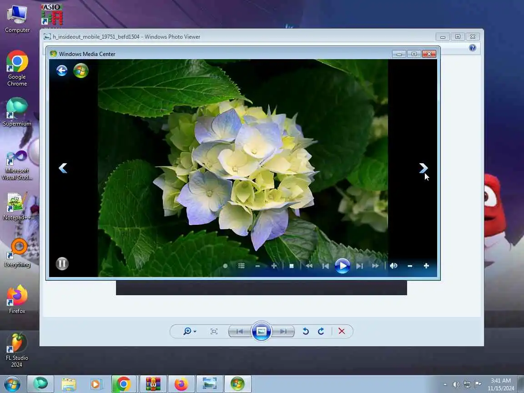Open Photo Viewer help button
This screenshot has height=393, width=524.
tap(473, 48)
